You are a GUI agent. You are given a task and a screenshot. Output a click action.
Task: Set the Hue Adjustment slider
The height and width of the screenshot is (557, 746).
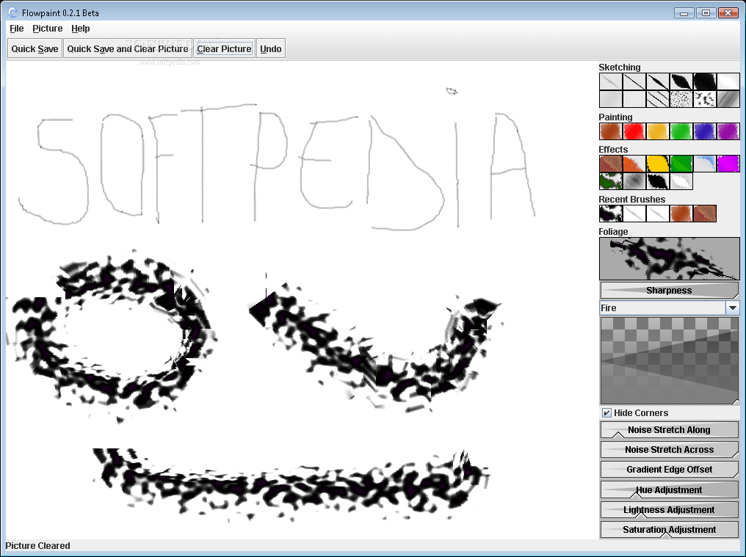(x=670, y=490)
